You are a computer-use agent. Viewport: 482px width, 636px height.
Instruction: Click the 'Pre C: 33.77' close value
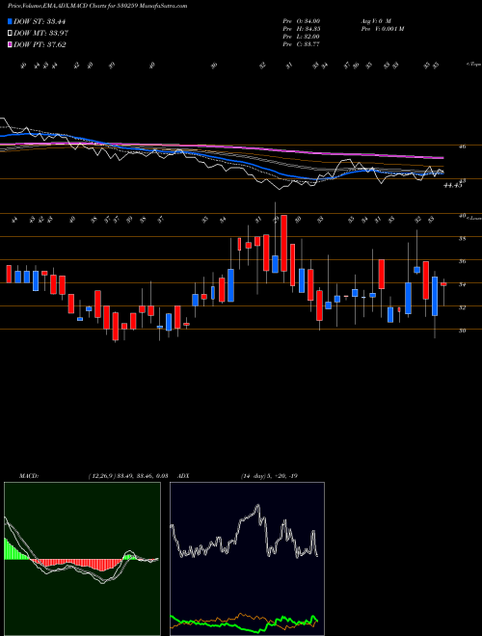point(301,44)
